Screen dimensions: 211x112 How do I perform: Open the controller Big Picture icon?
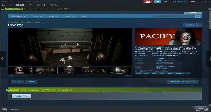166,2
